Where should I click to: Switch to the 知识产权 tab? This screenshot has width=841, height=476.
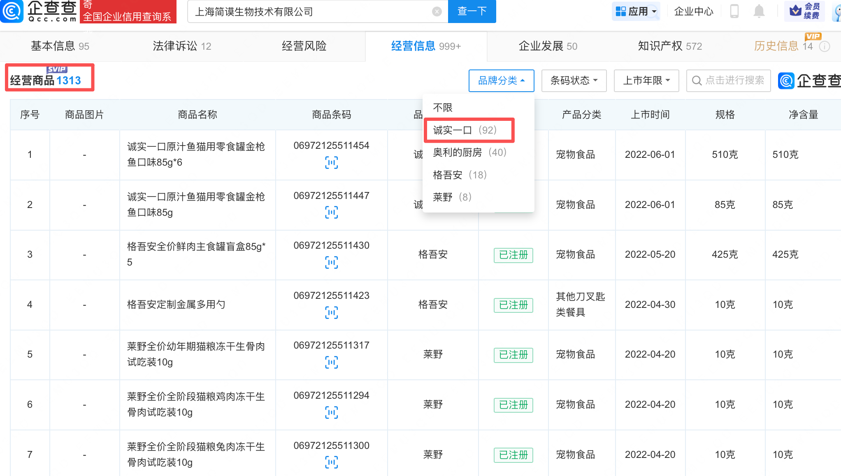coord(669,46)
